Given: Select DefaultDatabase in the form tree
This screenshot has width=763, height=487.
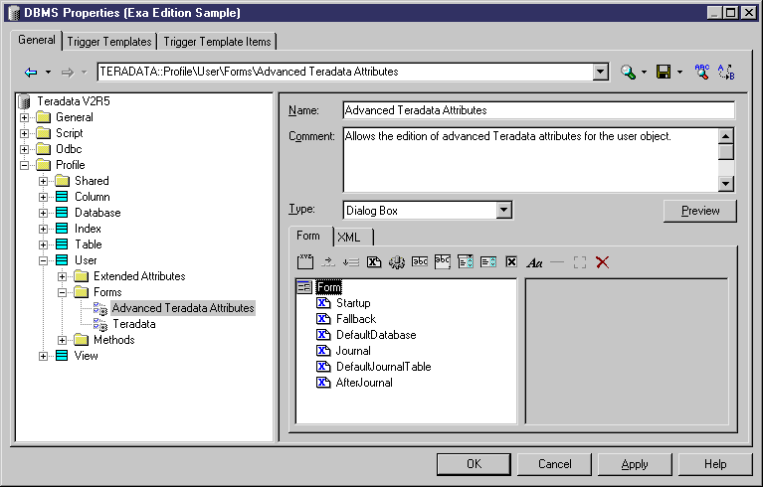Looking at the screenshot, I should coord(376,335).
